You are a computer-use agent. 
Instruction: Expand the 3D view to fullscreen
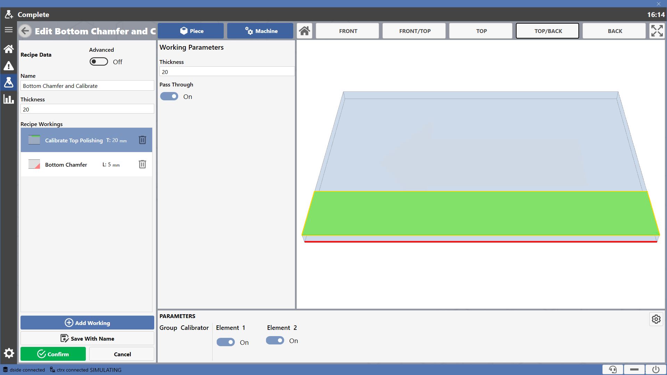tap(657, 31)
